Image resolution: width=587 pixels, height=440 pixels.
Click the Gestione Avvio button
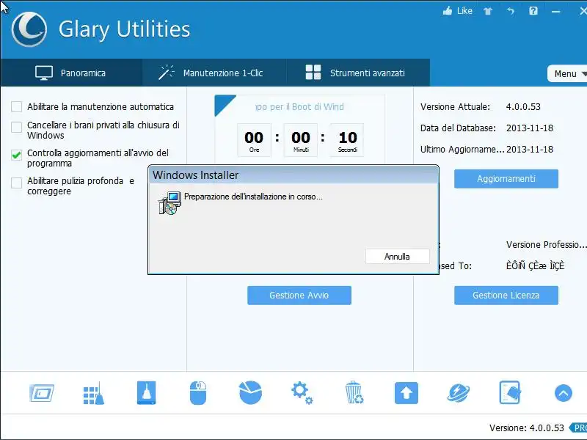[299, 296]
